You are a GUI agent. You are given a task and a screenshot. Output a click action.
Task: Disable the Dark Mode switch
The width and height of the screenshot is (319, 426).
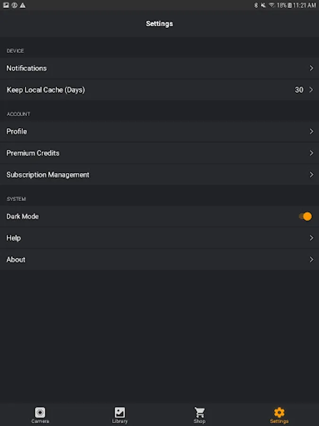[x=305, y=216]
